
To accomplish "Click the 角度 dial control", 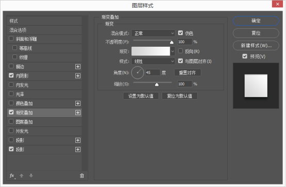I will click(x=137, y=72).
